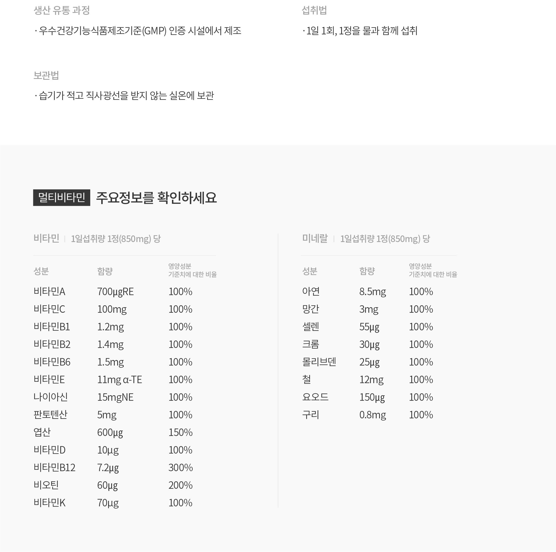Click the 비타민B12 300% ratio value
556x552 pixels.
coord(180,468)
